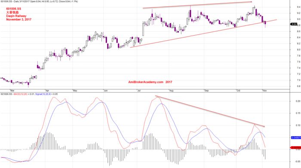Click the '0.20' MACD axis label
This screenshot has width=301, height=168.
[298, 101]
